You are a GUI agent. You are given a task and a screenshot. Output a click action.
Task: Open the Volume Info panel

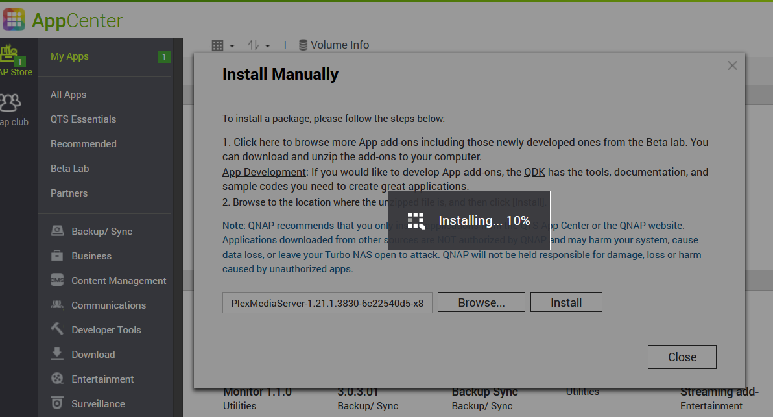click(333, 45)
